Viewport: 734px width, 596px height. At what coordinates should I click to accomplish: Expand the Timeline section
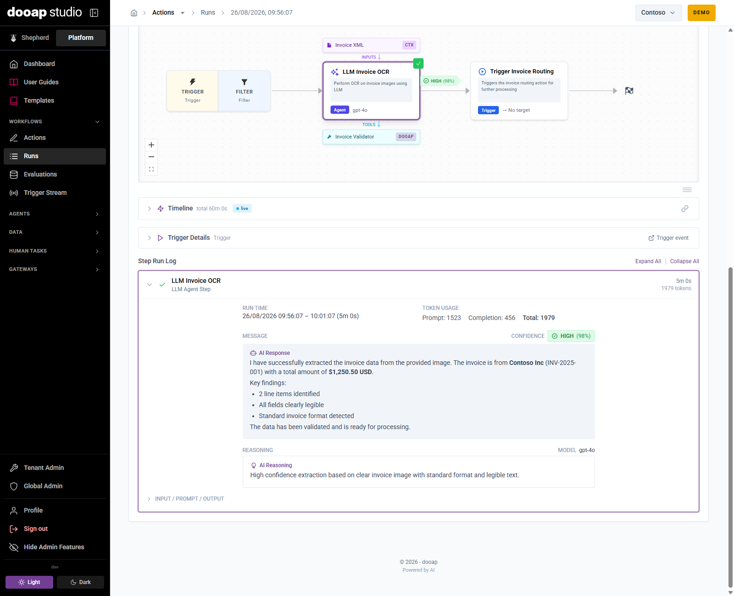(150, 209)
